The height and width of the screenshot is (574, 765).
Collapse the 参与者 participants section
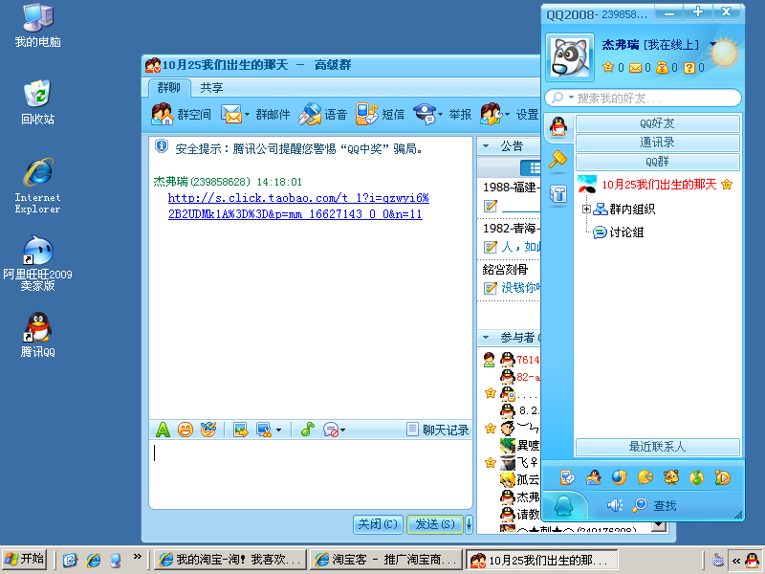(486, 338)
